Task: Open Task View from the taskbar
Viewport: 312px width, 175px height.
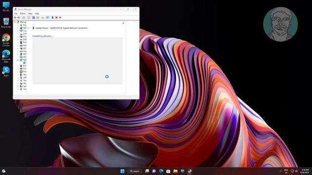Action: pyautogui.click(x=147, y=171)
